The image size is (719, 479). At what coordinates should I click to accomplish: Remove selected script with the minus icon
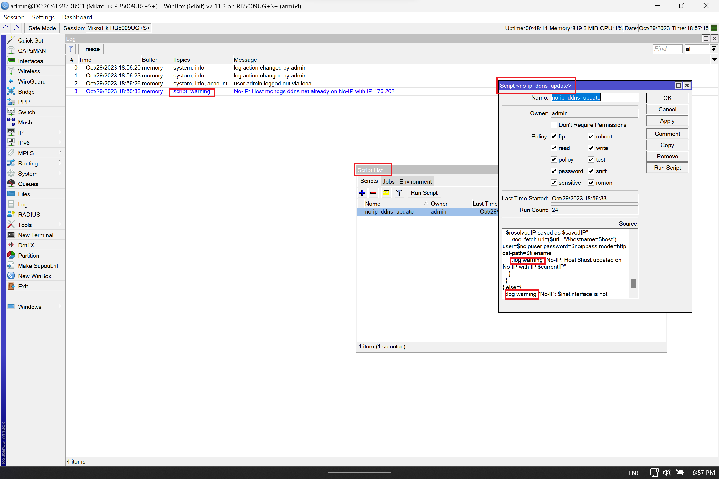point(373,192)
